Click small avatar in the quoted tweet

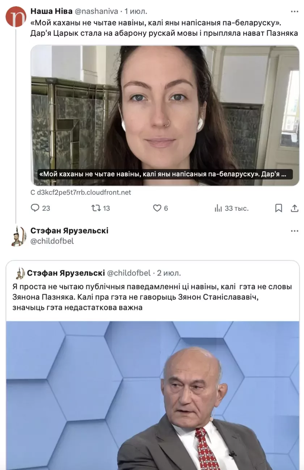point(20,273)
